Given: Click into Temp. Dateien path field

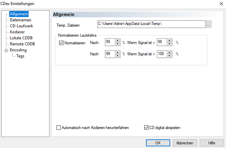Looking at the screenshot, I should click(151, 25).
